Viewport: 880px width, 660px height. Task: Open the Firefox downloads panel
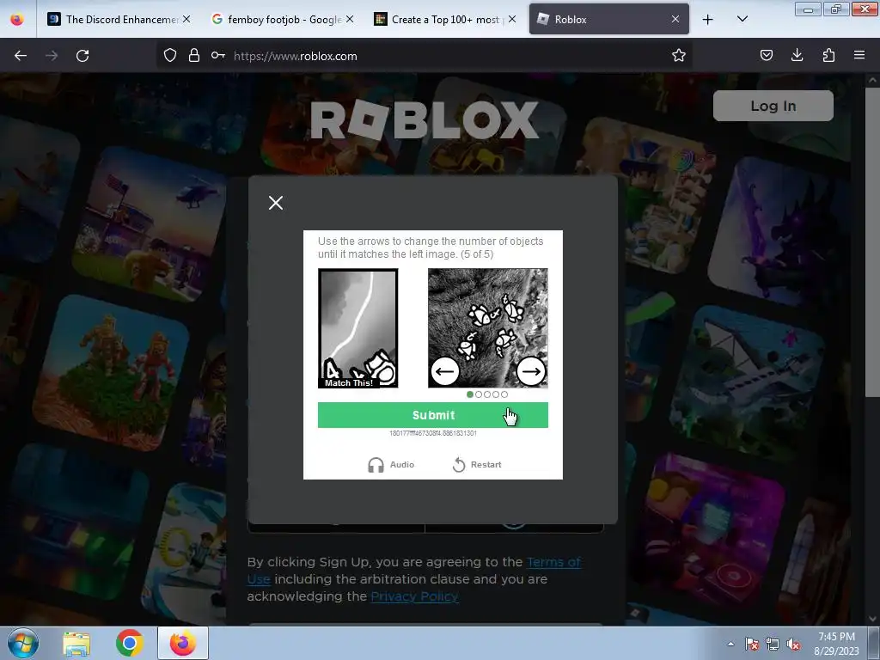pyautogui.click(x=797, y=55)
